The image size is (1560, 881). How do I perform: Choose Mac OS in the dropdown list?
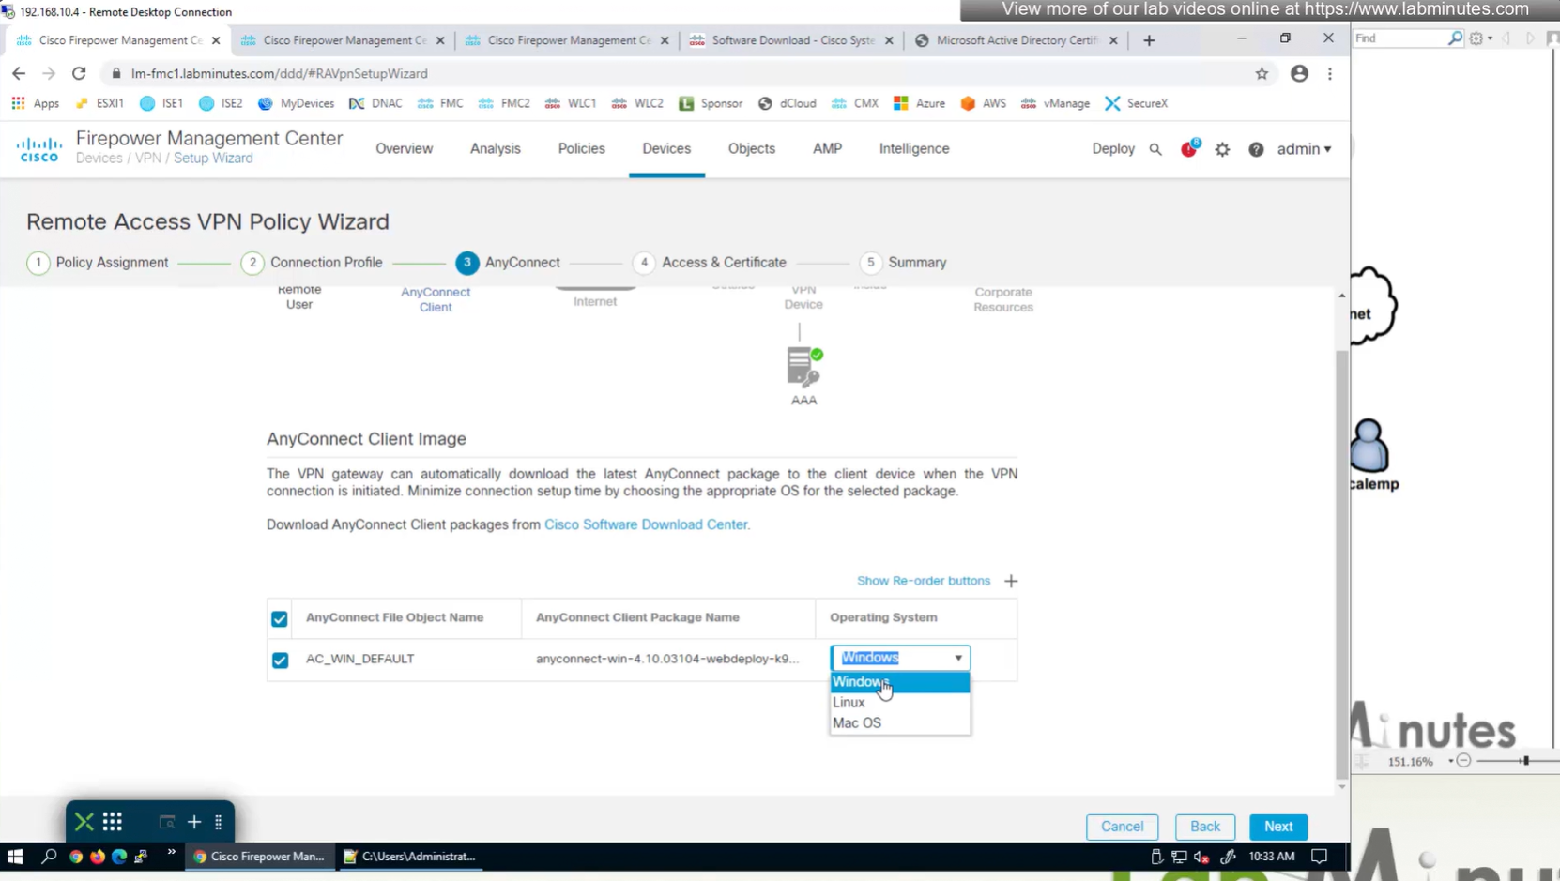click(x=857, y=722)
